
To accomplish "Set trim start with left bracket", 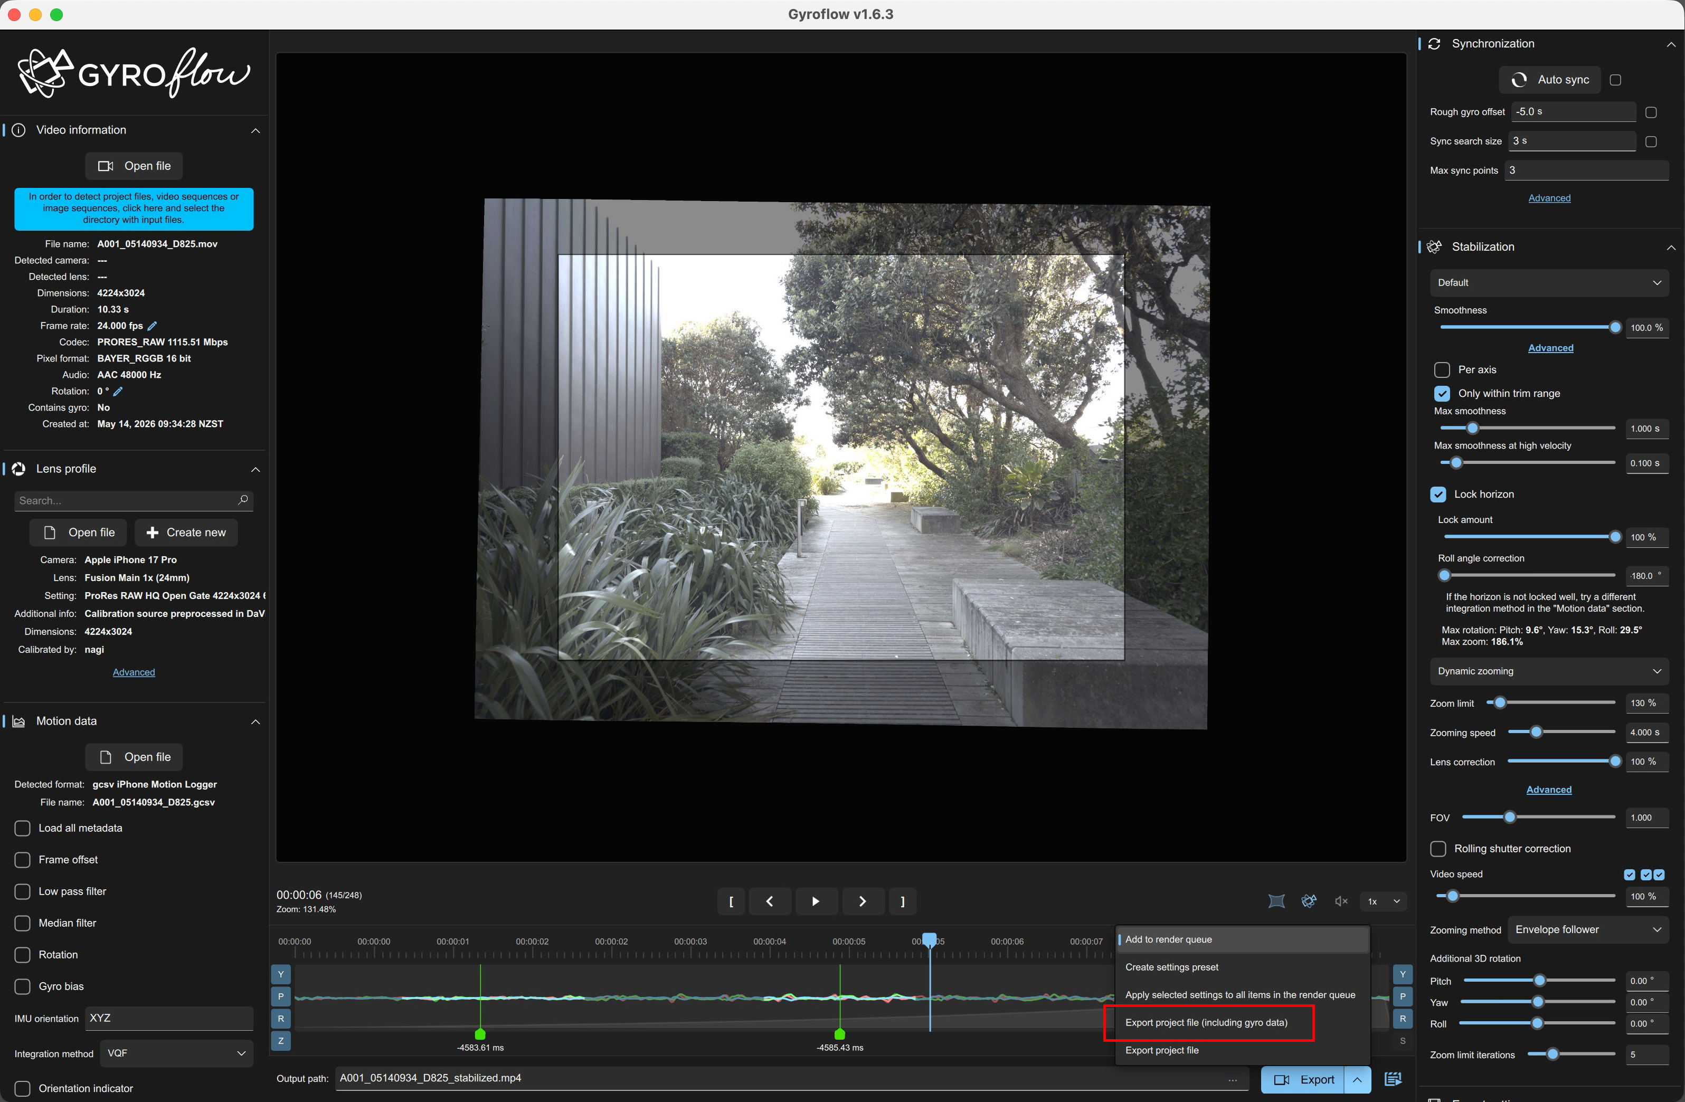I will (731, 901).
